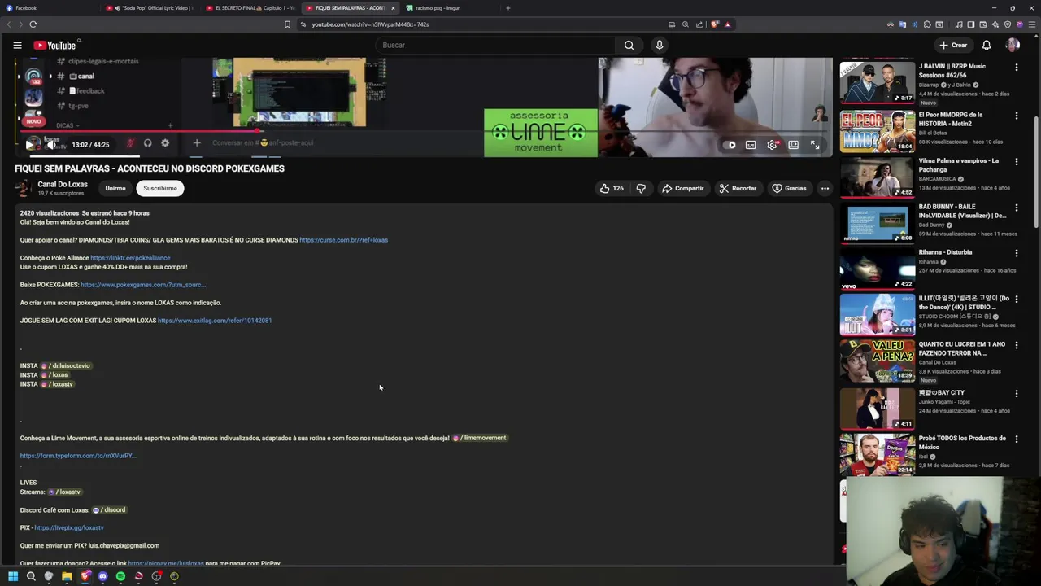This screenshot has height=586, width=1041.
Task: Go to the YouTube home logo
Action: 55,45
